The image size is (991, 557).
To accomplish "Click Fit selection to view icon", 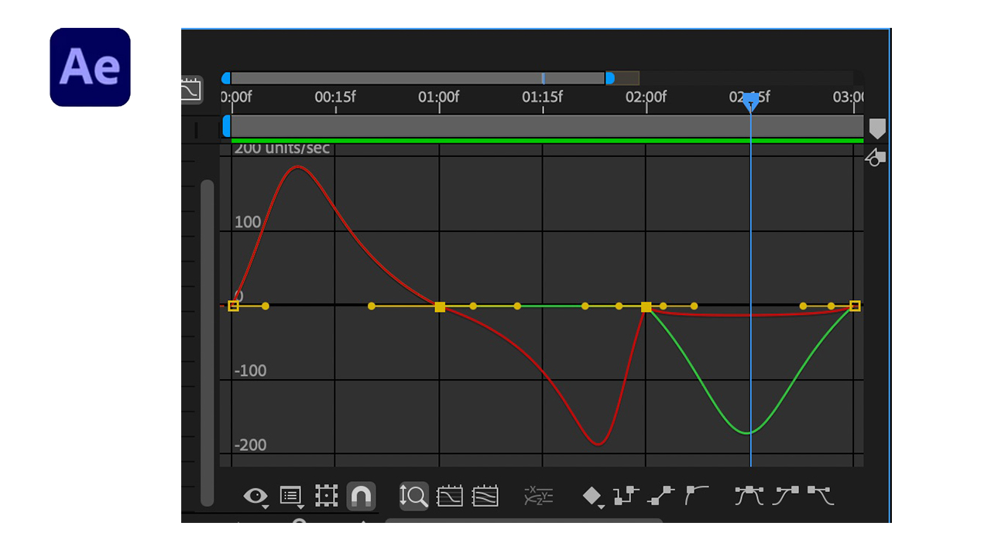I will pos(450,496).
